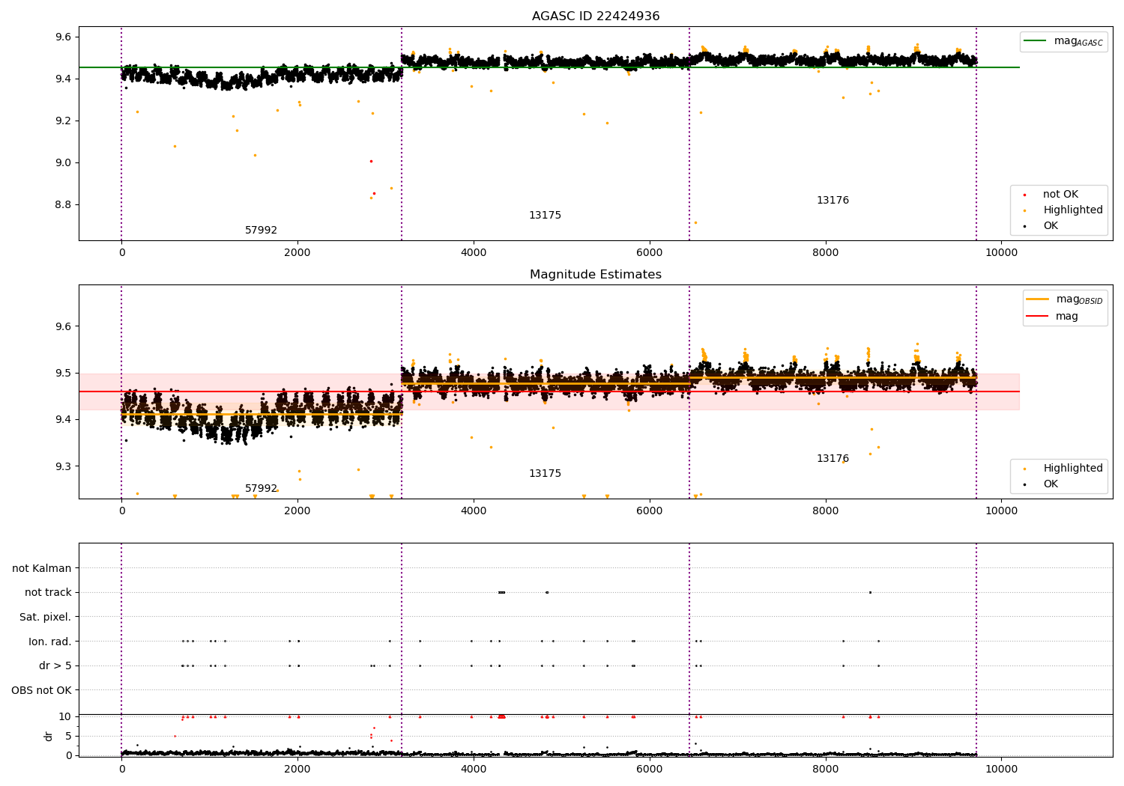The height and width of the screenshot is (786, 1124).
Task: Click y-tick 9.5 on Magnitude Estimates plot
Action: point(64,374)
